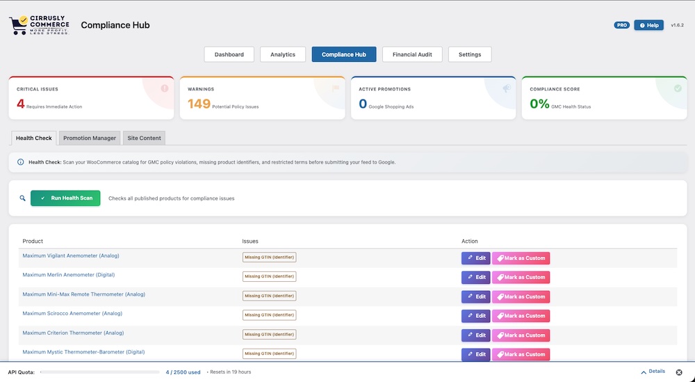Switch to the Analytics tab
The width and height of the screenshot is (695, 382).
pyautogui.click(x=283, y=54)
